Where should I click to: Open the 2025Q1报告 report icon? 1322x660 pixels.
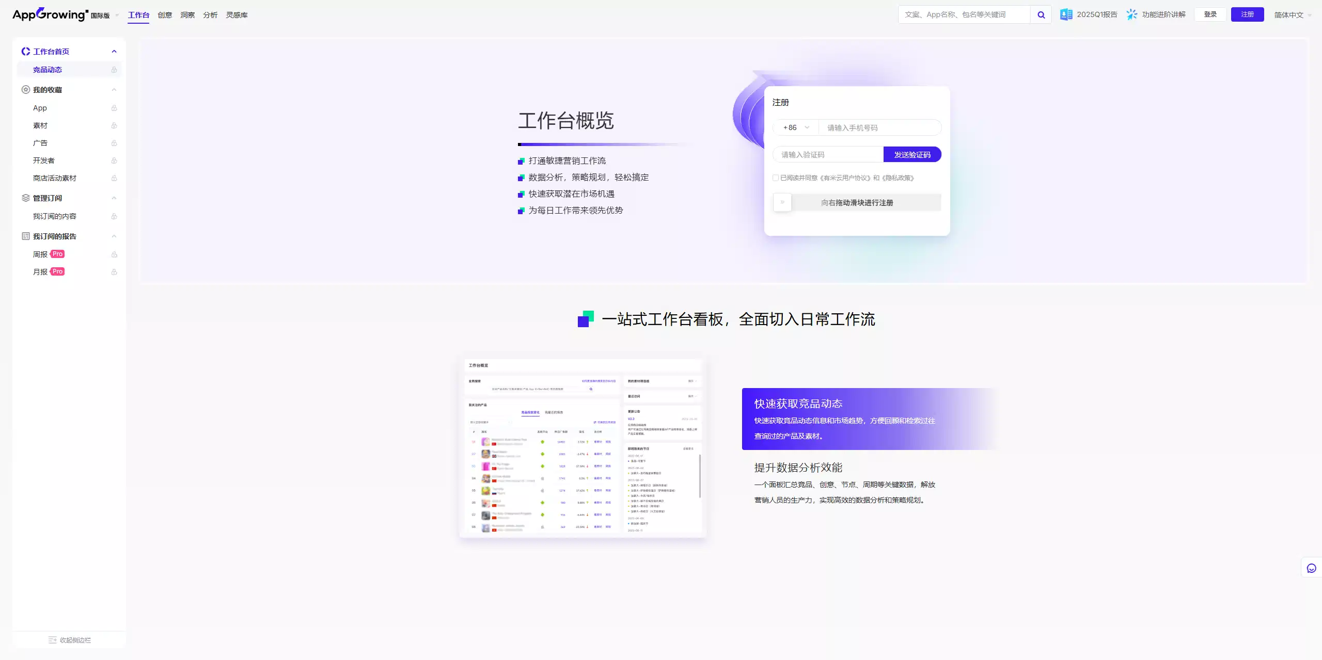click(x=1066, y=14)
